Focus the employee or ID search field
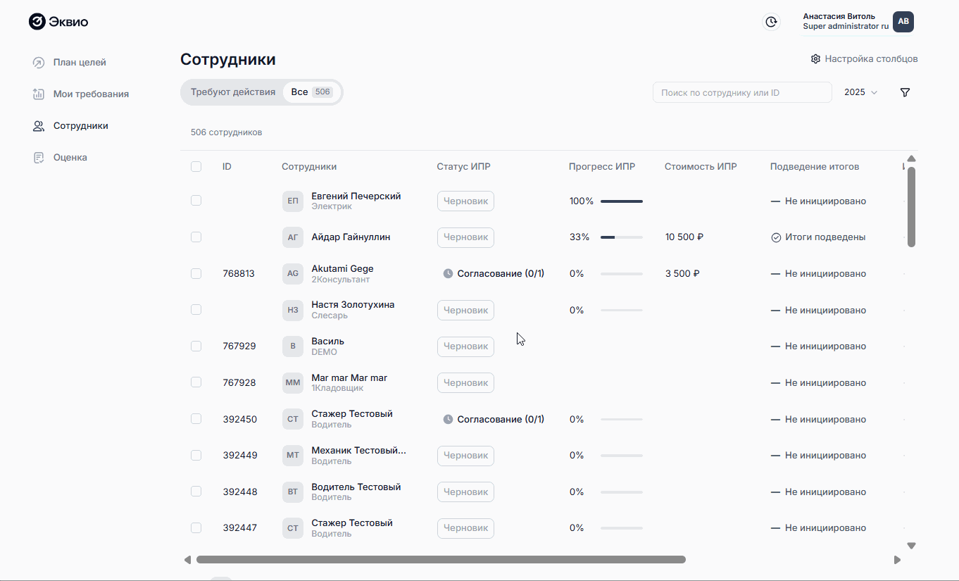 point(741,92)
